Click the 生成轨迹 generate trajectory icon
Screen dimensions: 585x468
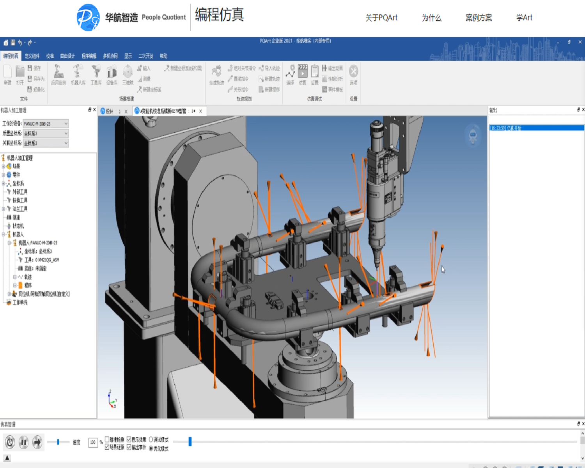click(216, 74)
